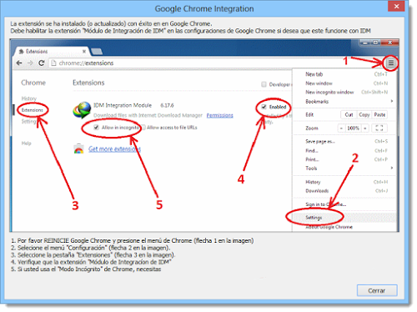The height and width of the screenshot is (312, 417).
Task: Click instruction line '2. Selecione el menú Configuración'
Action: tap(91, 248)
